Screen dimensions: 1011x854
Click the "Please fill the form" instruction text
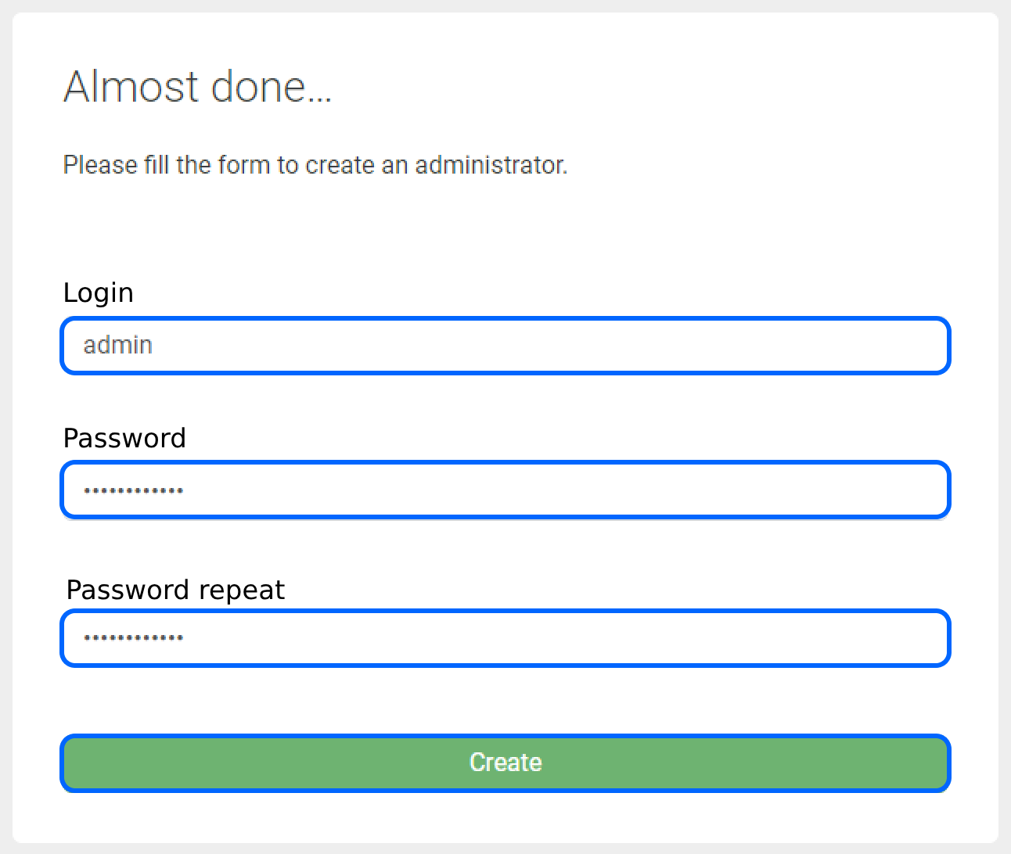[x=315, y=165]
